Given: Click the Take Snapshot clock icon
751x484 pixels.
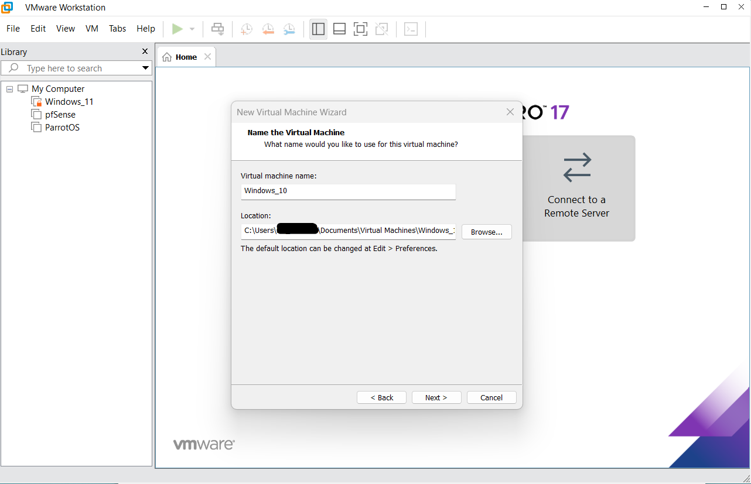Looking at the screenshot, I should coord(247,29).
